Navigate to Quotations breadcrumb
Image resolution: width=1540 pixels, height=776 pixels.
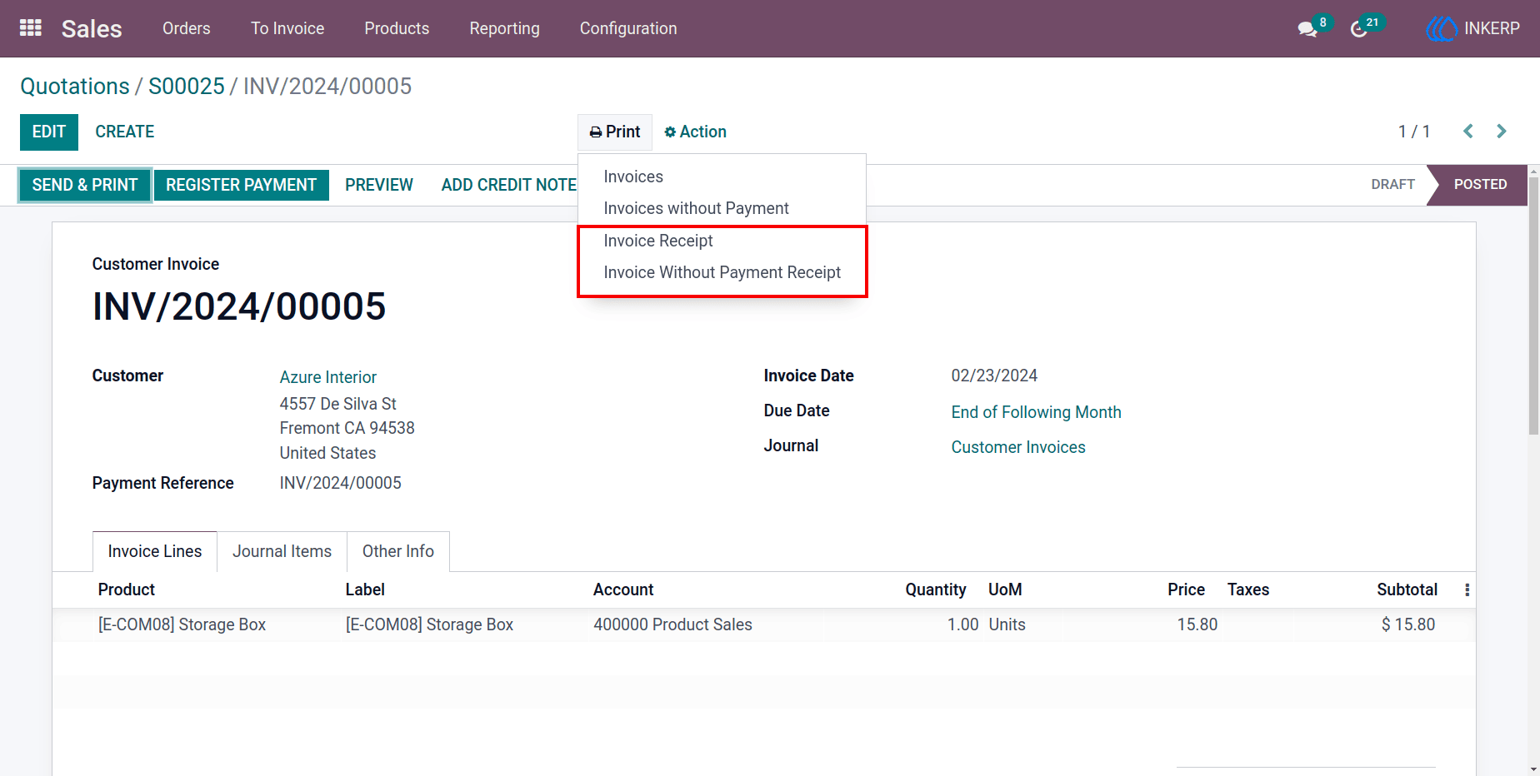[75, 86]
